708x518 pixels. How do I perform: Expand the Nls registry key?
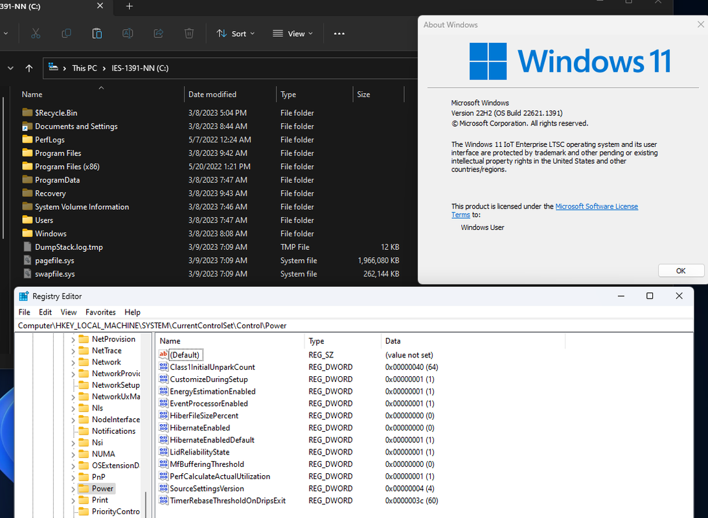click(73, 408)
